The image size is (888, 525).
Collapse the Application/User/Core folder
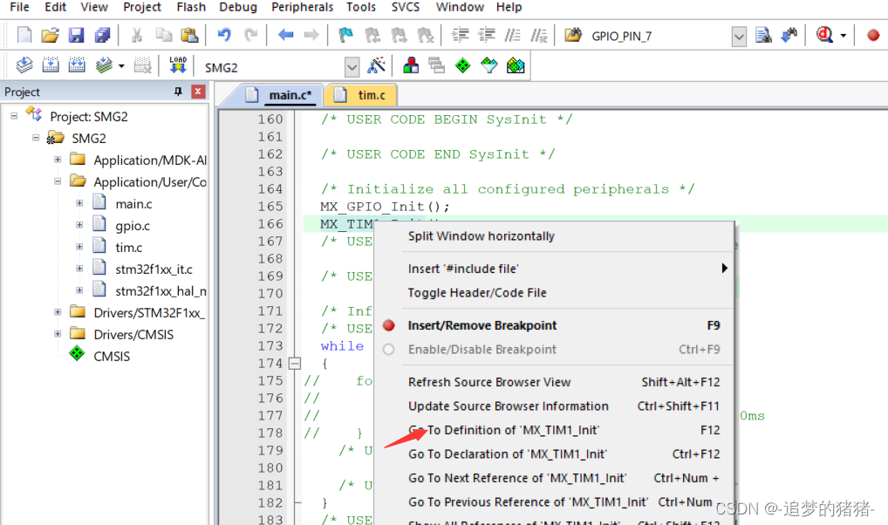coord(58,181)
